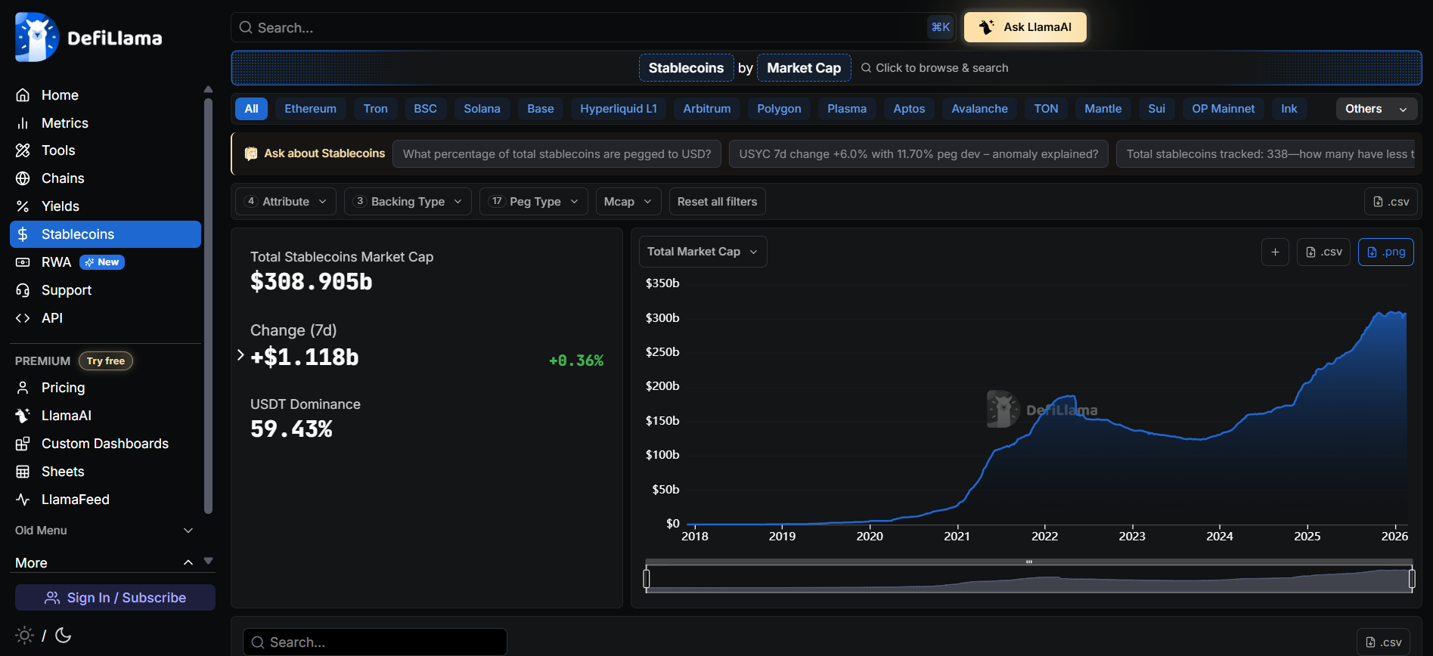Click Sign In / Subscribe
Image resolution: width=1433 pixels, height=656 pixels.
115,598
